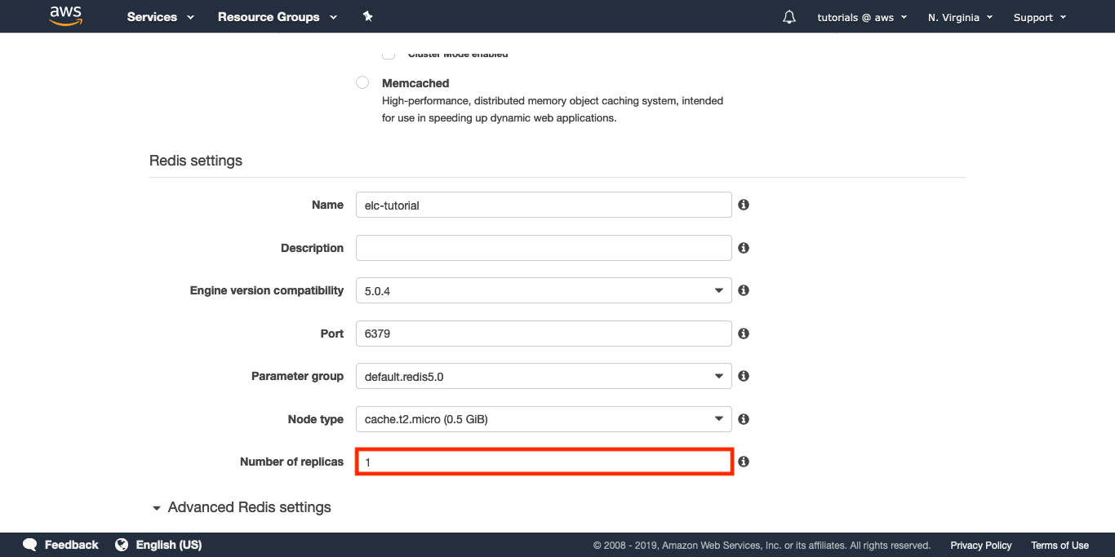Select the Memcached engine radio button
Viewport: 1115px width, 557px height.
tap(362, 82)
